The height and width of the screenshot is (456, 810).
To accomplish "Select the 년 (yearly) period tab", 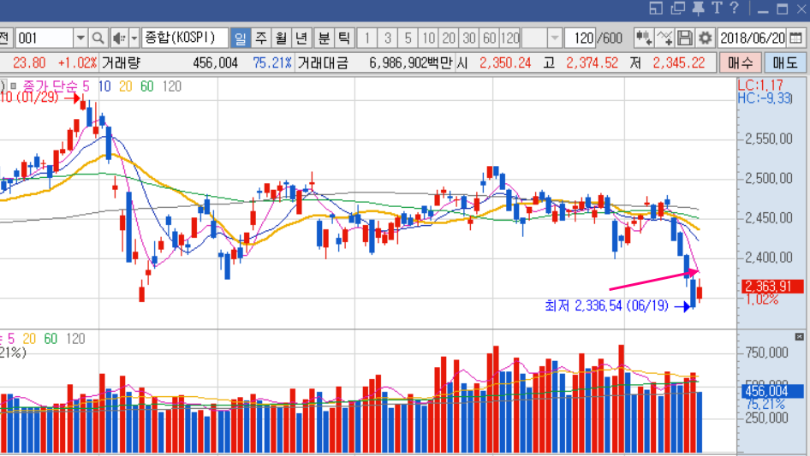I will pyautogui.click(x=301, y=38).
